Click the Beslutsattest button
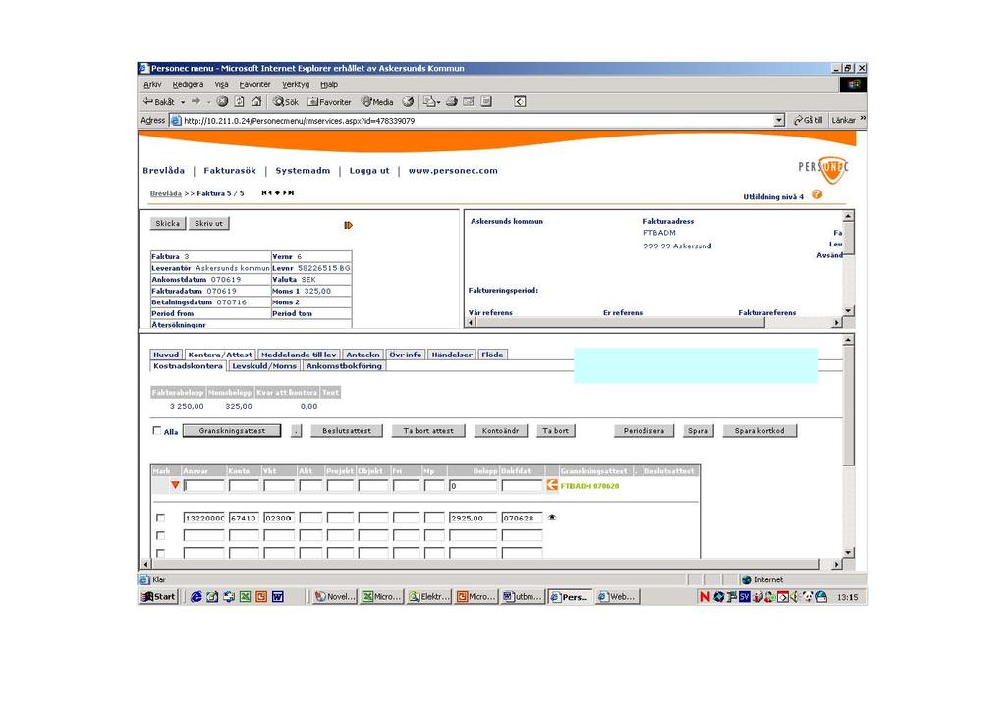The image size is (1006, 711). (x=347, y=431)
